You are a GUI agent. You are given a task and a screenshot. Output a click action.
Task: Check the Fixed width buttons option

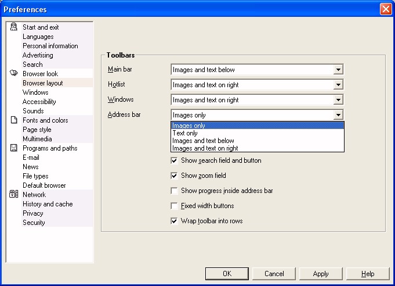click(175, 206)
